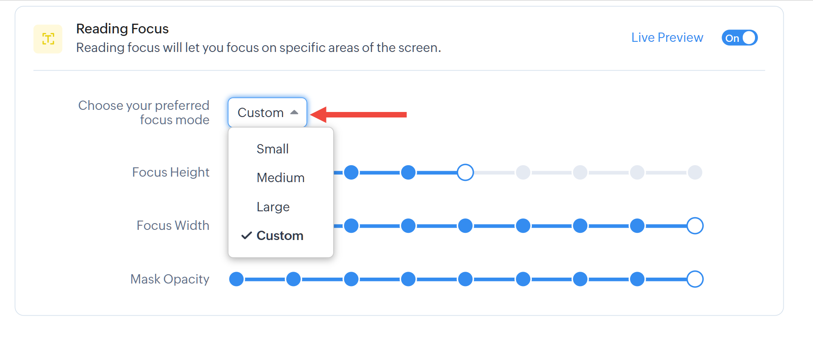Click the checkmark beside Custom option
This screenshot has height=341, width=813.
[246, 235]
